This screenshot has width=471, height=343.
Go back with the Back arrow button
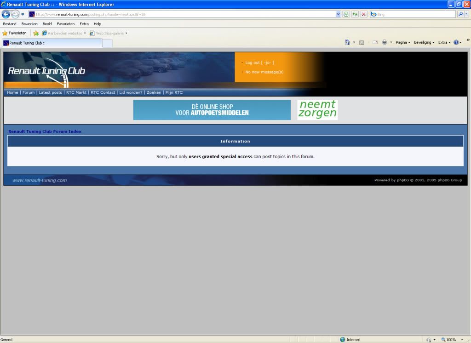pyautogui.click(x=6, y=14)
